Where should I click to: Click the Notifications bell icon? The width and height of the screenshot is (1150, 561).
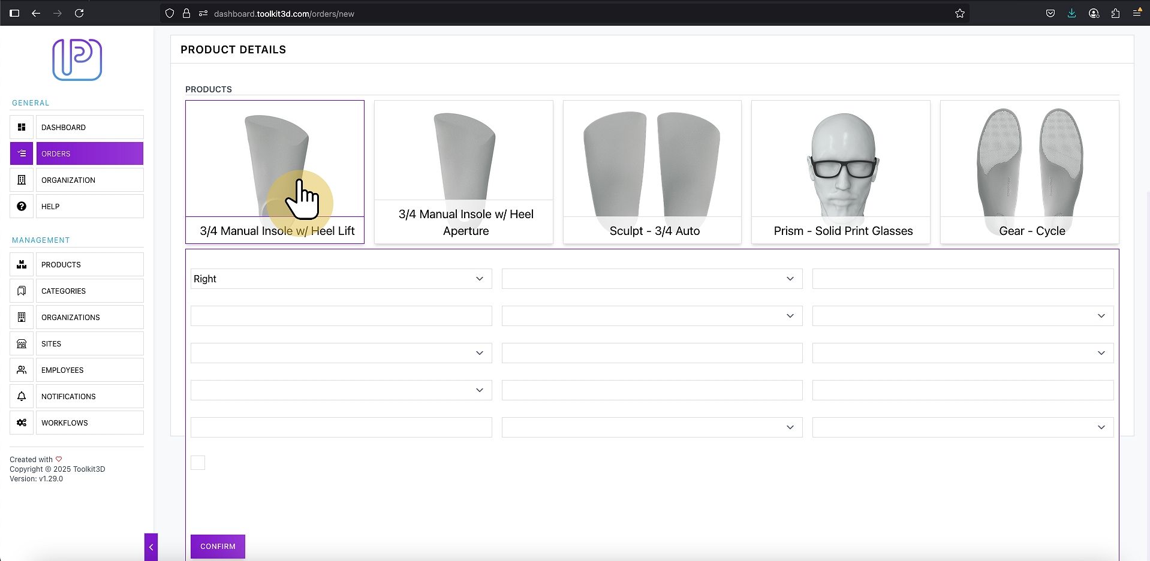pyautogui.click(x=22, y=396)
